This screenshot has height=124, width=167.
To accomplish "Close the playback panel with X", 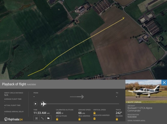I will point(164,83).
